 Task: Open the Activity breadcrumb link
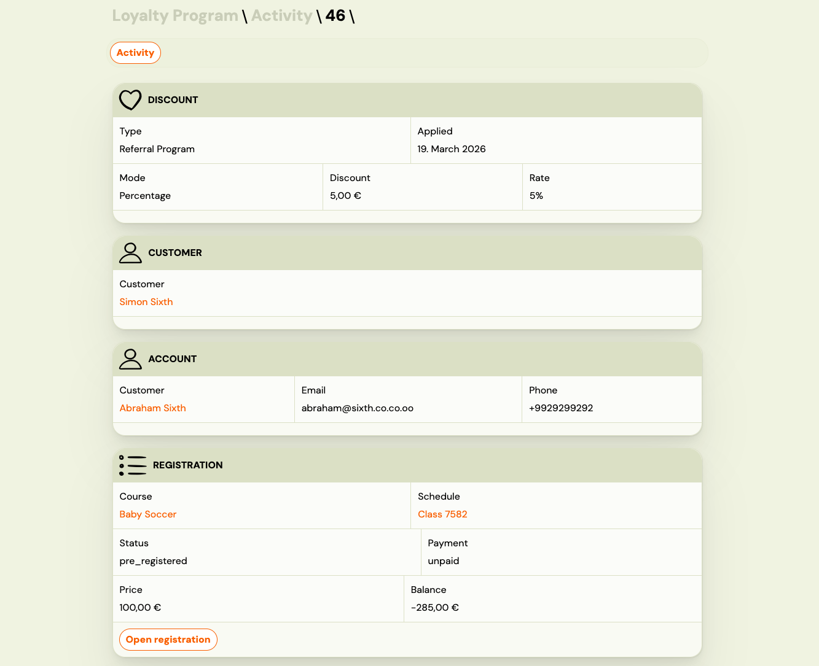[x=281, y=15]
